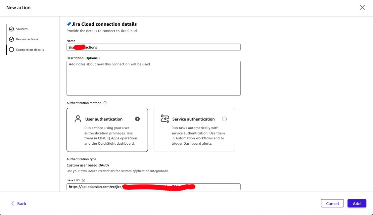This screenshot has height=215, width=373.
Task: Click the info icon next to Authentication method
Action: [105, 103]
